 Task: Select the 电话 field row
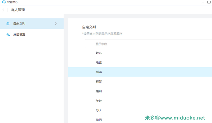point(99,63)
